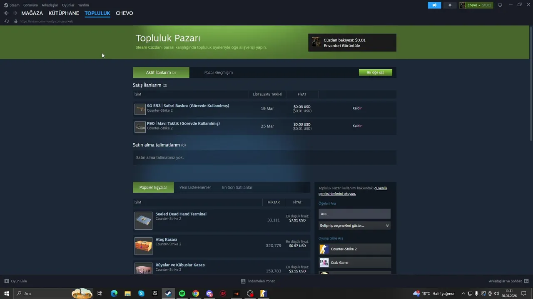Open Google Chrome from the taskbar

pyautogui.click(x=196, y=294)
